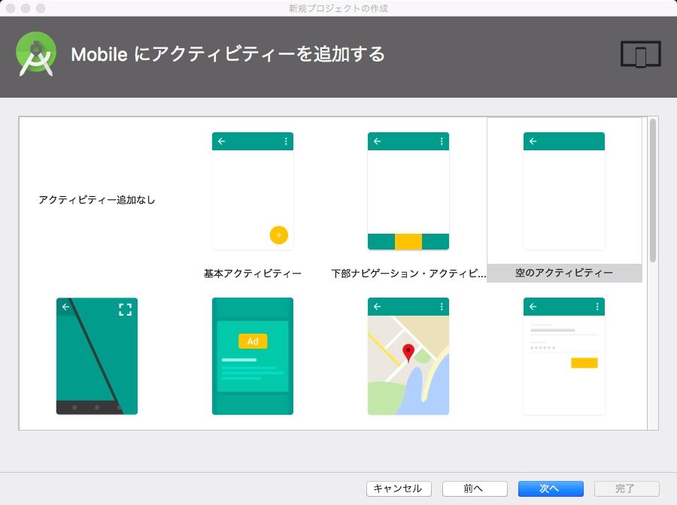Select the fullscreen activity preview thumbnail
The width and height of the screenshot is (677, 505).
96,356
